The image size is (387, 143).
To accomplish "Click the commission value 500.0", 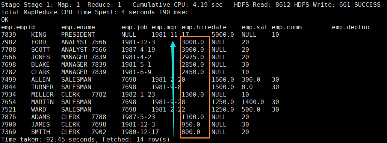I will [x=251, y=110].
